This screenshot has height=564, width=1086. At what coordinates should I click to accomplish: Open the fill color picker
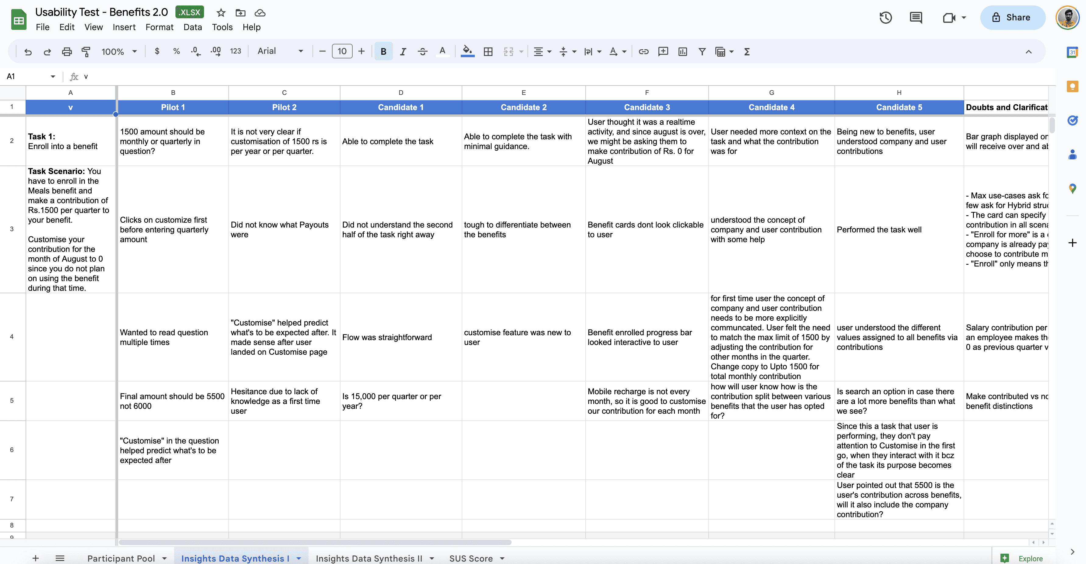[x=467, y=51]
